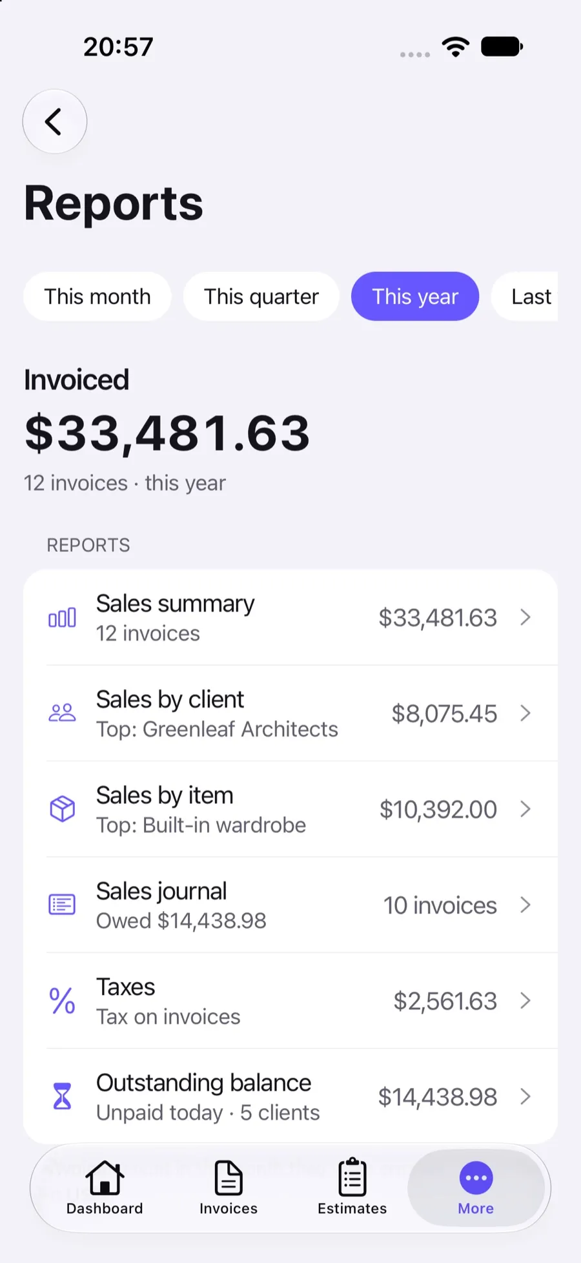Open Taxes row chevron

[x=525, y=1001]
